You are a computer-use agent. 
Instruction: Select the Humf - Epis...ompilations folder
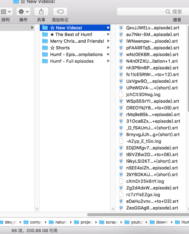(x=75, y=55)
